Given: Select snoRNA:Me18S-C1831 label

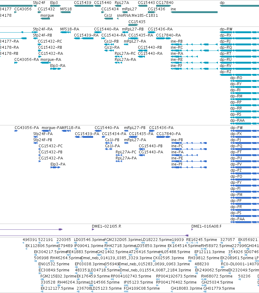Looking at the screenshot, I should [137, 15].
